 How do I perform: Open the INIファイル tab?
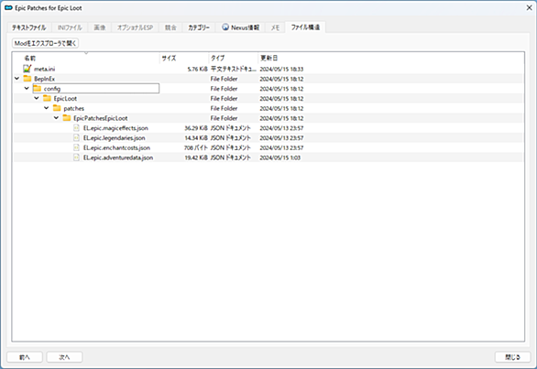[70, 27]
